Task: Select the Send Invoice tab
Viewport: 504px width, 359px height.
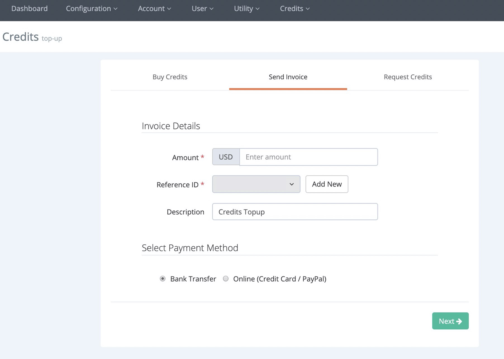Action: coord(288,77)
